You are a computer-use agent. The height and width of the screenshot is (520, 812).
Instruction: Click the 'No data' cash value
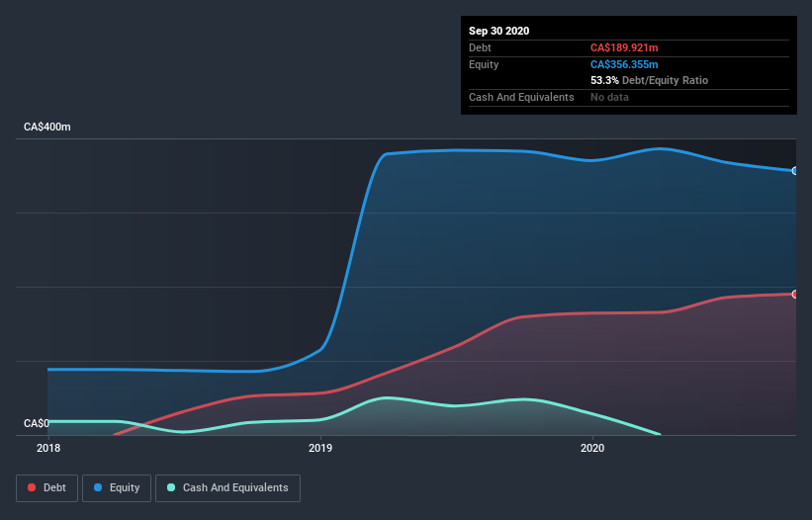(x=609, y=97)
